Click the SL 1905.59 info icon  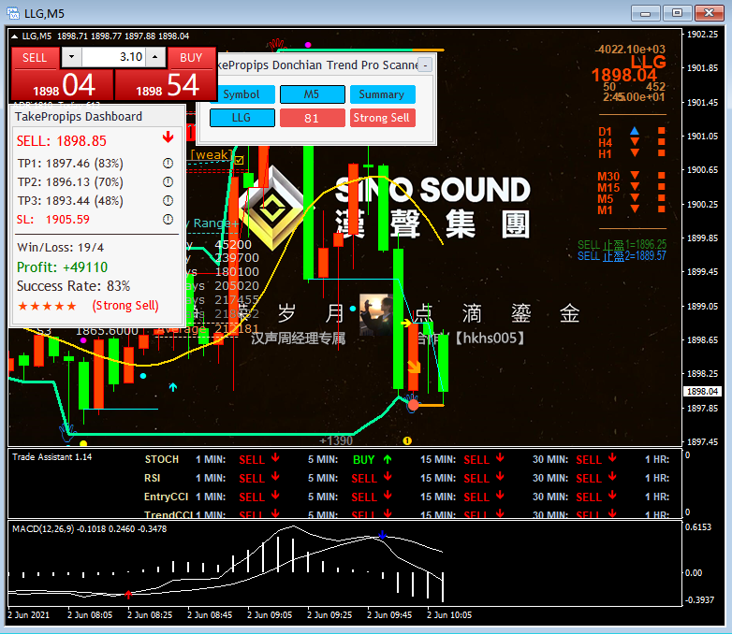(x=168, y=219)
